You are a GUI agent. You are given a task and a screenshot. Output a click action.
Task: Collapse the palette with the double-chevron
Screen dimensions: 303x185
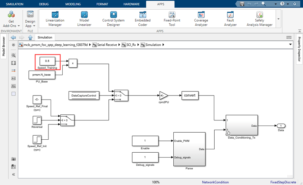(14, 174)
